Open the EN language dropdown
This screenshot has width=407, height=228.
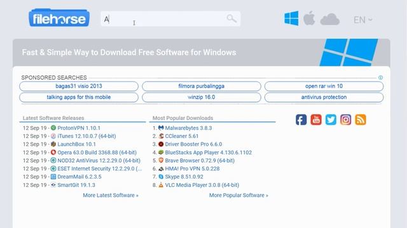pos(363,20)
